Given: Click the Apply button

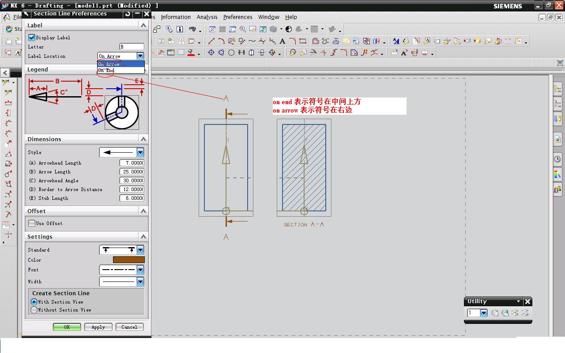Looking at the screenshot, I should click(x=98, y=327).
